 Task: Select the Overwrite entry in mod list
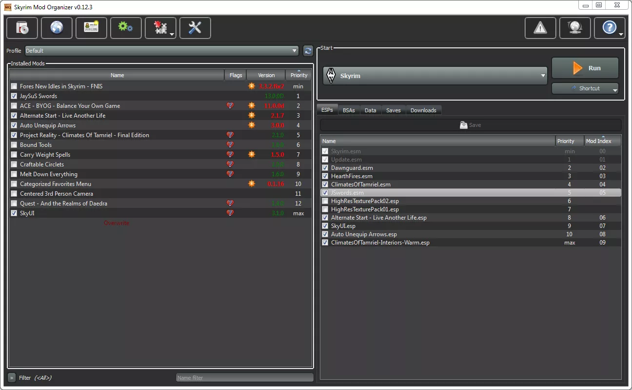[x=117, y=223]
